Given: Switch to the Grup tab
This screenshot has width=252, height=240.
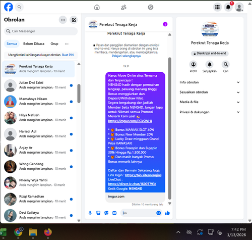Looking at the screenshot, I should [54, 44].
